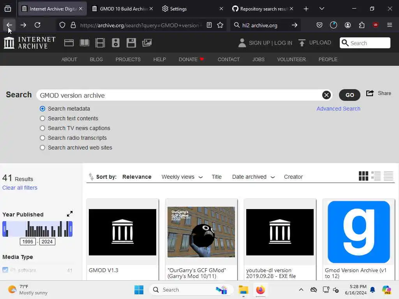Screen dimensions: 399x299
Task: Select Search TV news captions option
Action: click(x=42, y=128)
